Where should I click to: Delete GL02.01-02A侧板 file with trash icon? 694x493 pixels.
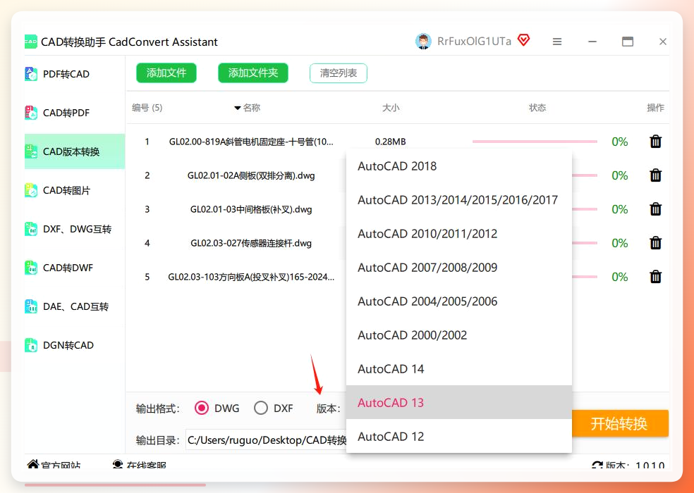pos(655,175)
